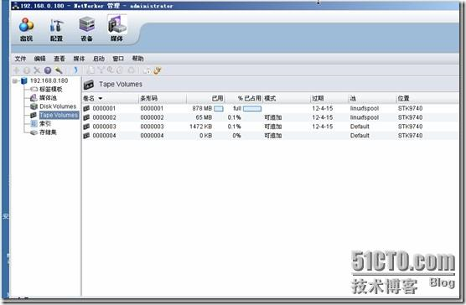Click the percent bar next to full
This screenshot has height=305, width=466.
click(252, 109)
